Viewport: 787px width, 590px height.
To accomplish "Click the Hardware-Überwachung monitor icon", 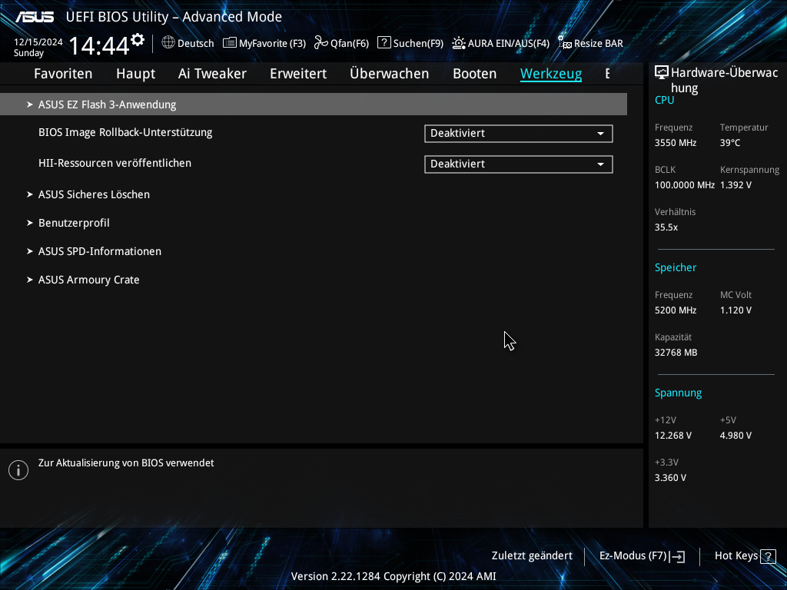I will point(662,73).
